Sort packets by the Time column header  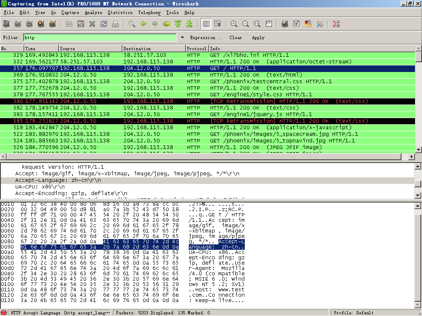click(x=42, y=49)
